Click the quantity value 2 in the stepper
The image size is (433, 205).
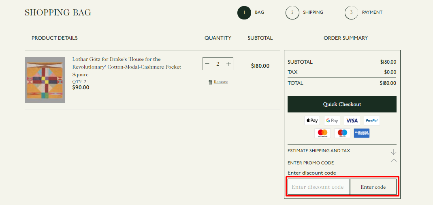pyautogui.click(x=218, y=64)
